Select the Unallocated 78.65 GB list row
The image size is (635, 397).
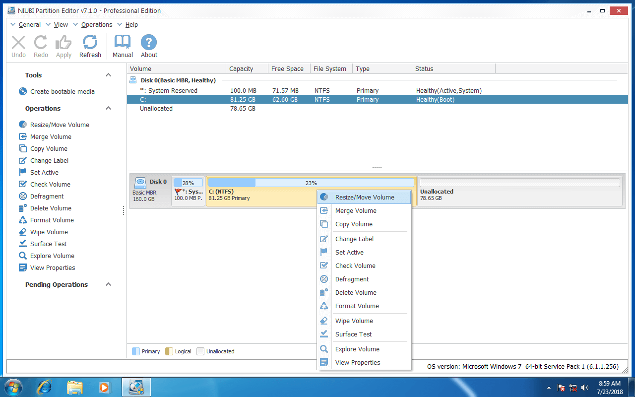point(378,108)
